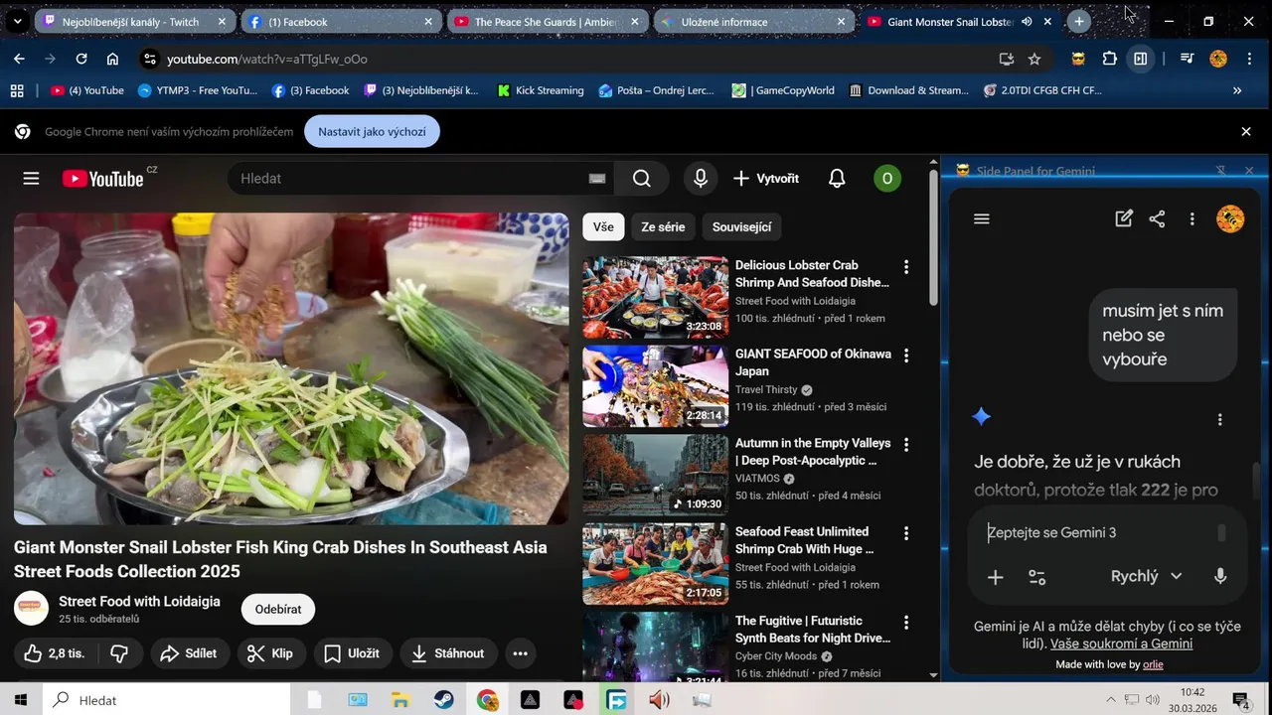This screenshot has height=715, width=1272.
Task: Click the YouTube search magnifier button
Action: point(642,179)
